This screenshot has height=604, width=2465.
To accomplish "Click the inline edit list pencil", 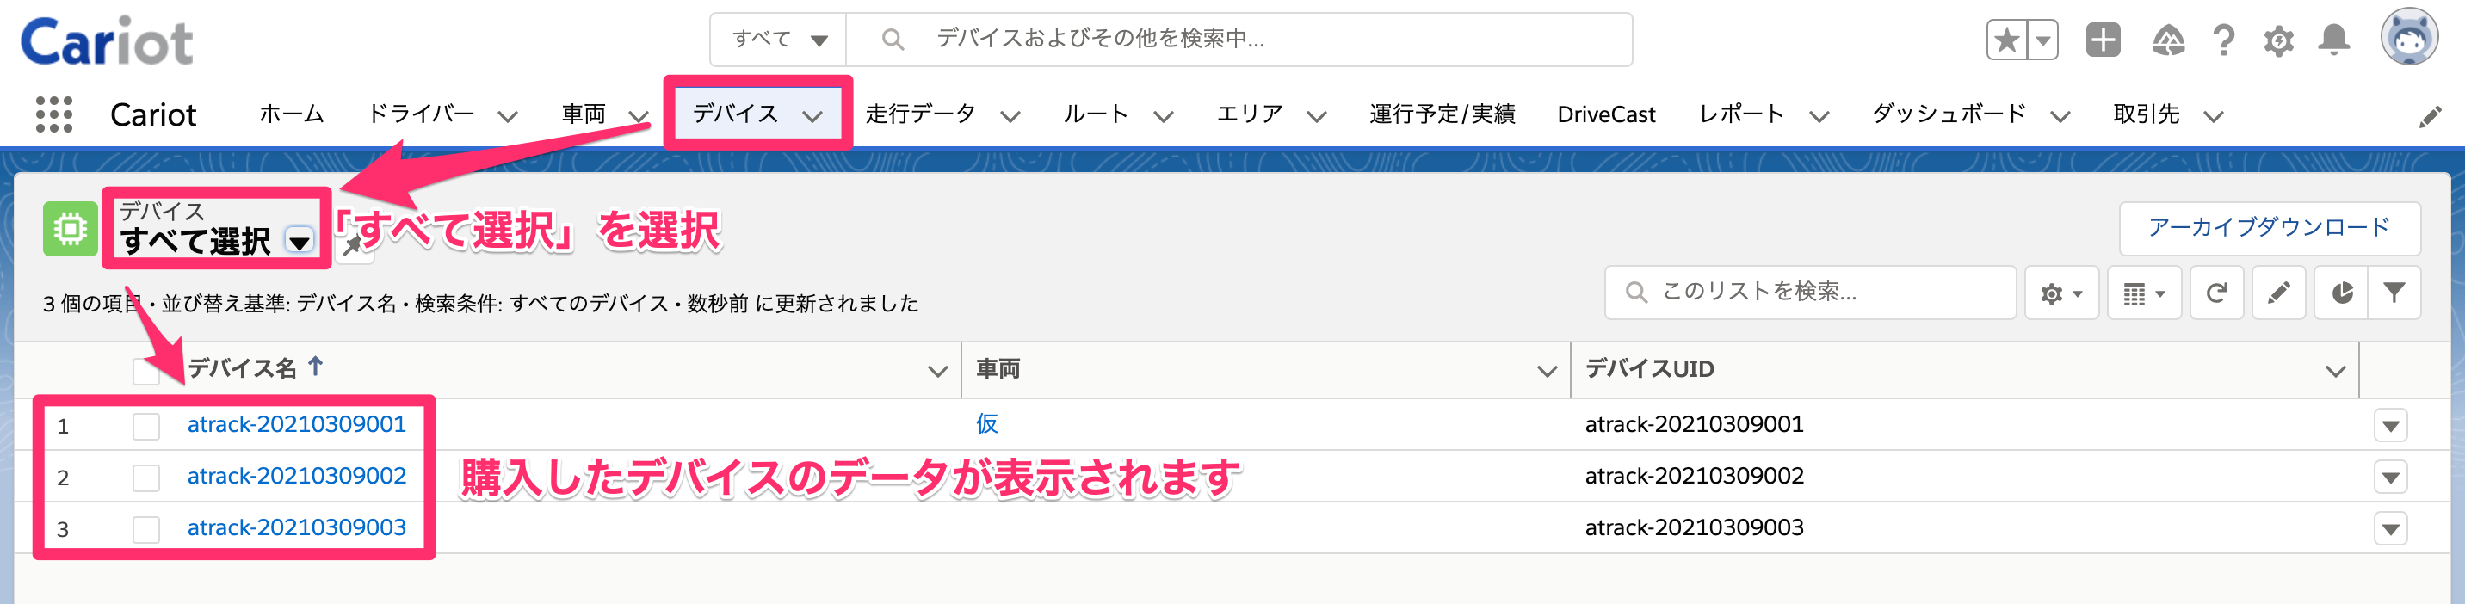I will 2279,293.
